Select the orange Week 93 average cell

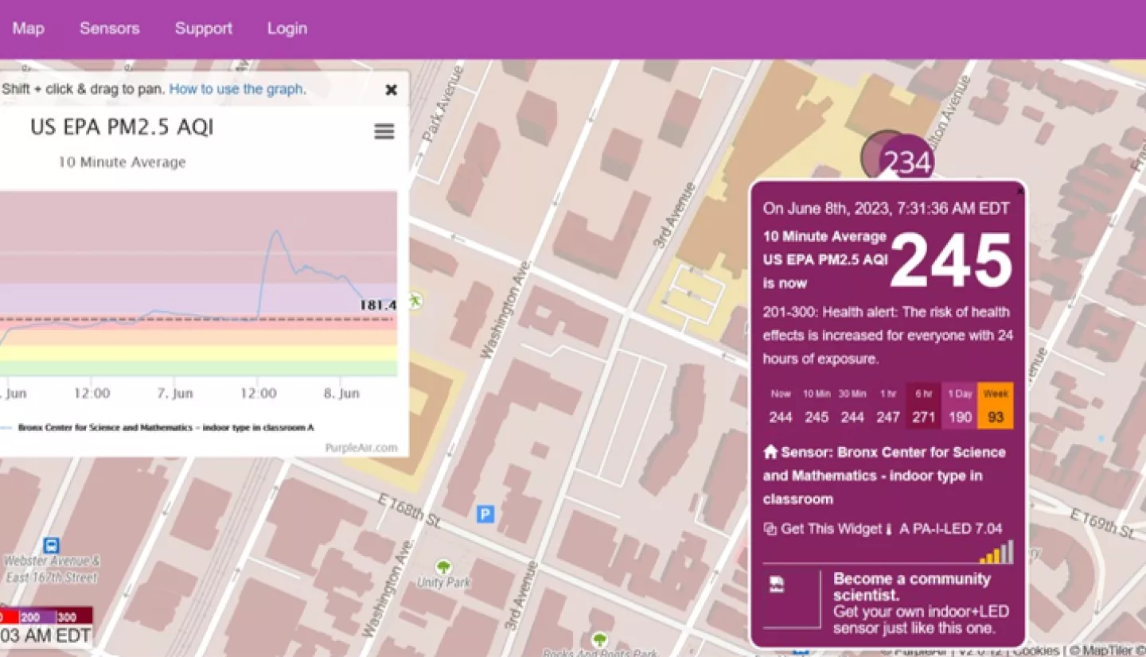tap(996, 406)
